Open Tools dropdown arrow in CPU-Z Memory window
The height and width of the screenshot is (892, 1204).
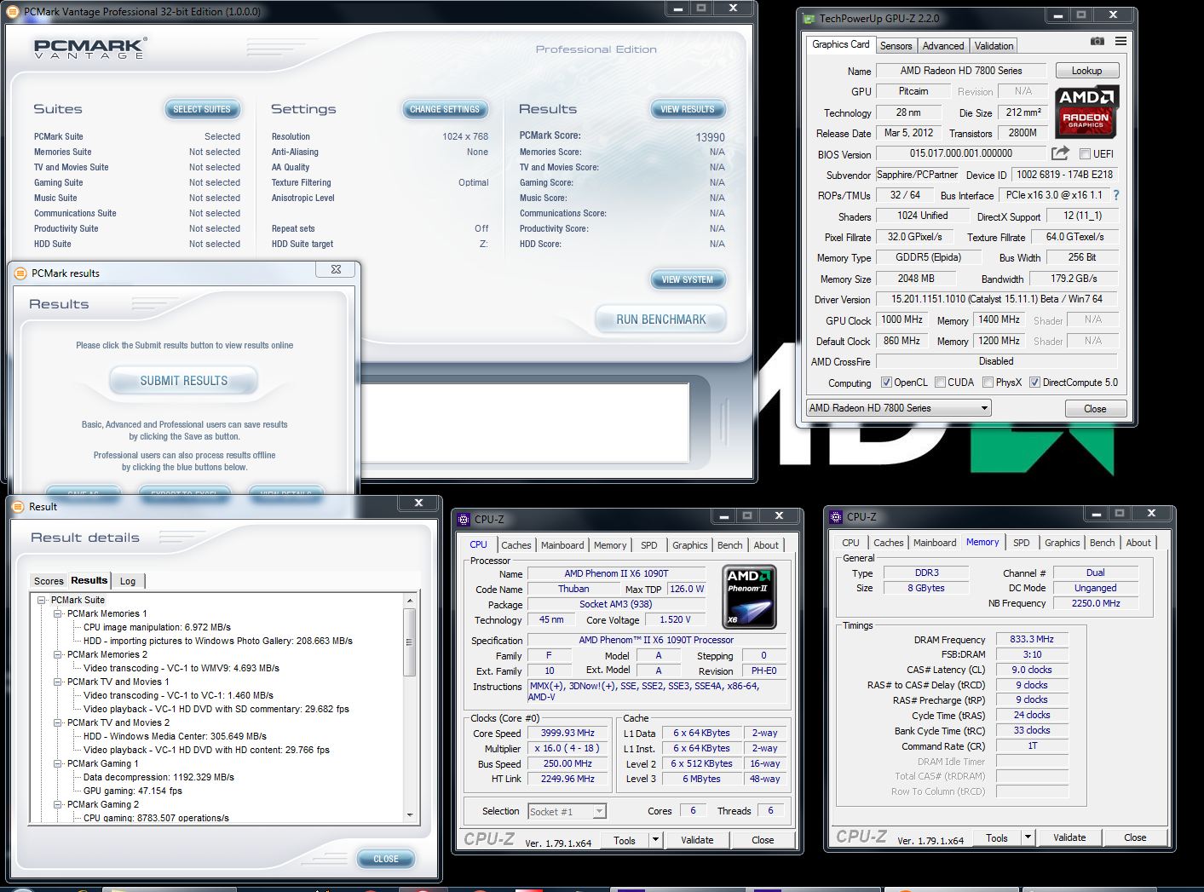coord(1028,837)
